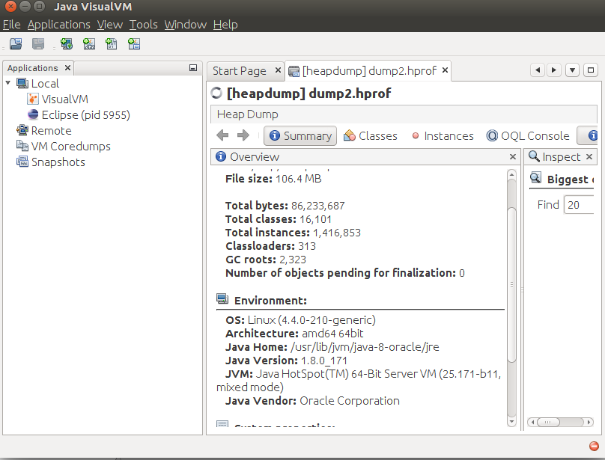Collapse the Local tree node
This screenshot has height=460, width=605.
click(7, 83)
